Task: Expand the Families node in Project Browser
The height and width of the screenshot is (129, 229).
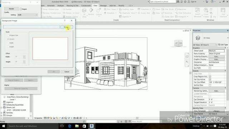Action: (1, 113)
